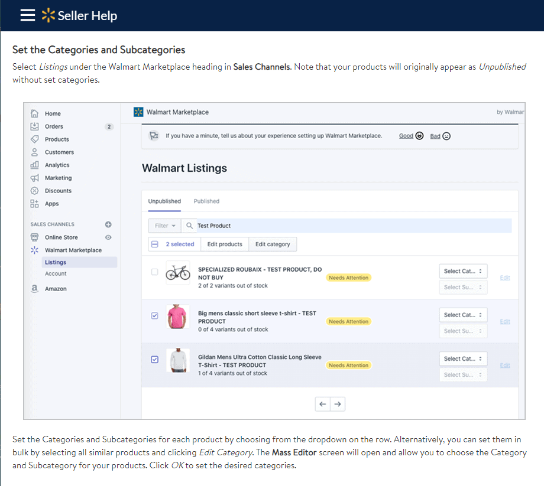Viewport: 544px width, 486px height.
Task: Click the Edit category button
Action: pos(273,244)
